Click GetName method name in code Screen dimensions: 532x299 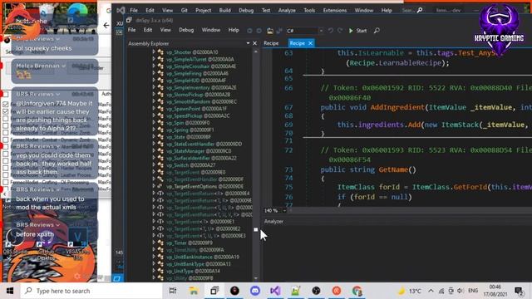393,169
